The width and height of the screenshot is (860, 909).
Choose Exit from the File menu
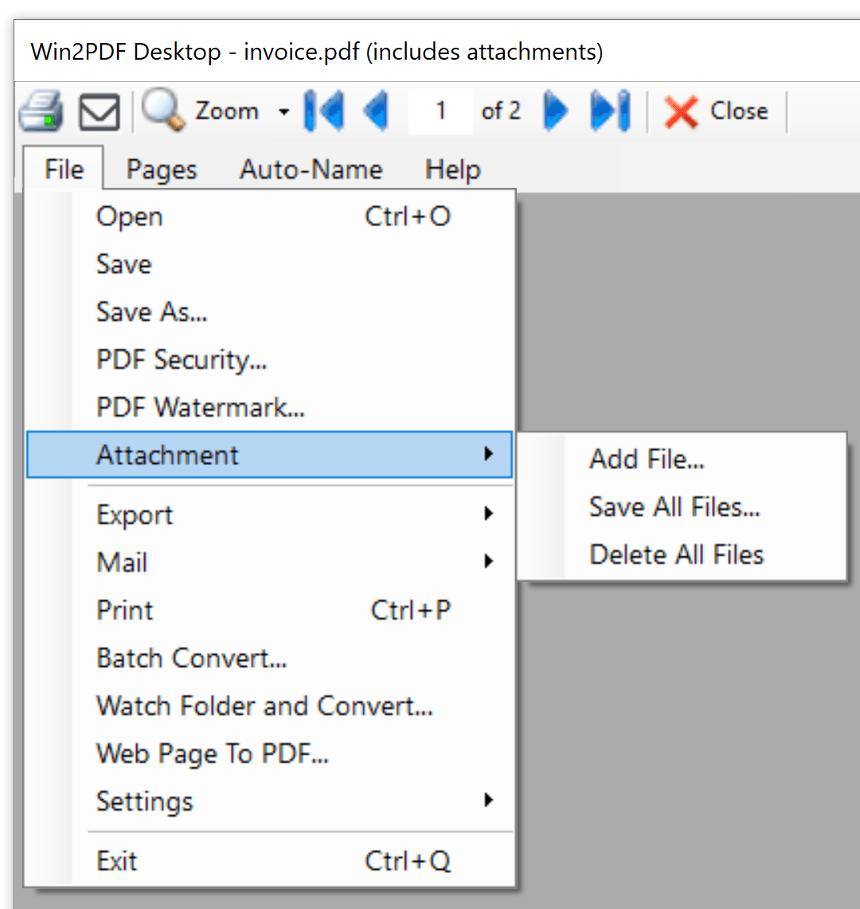tap(270, 861)
